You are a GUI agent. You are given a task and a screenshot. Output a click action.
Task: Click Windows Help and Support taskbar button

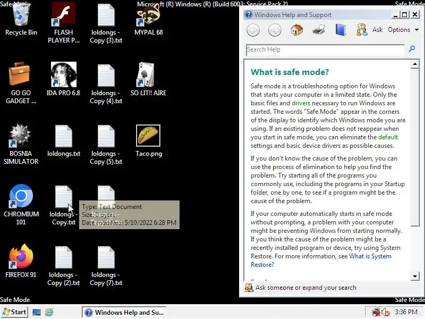[124, 313]
